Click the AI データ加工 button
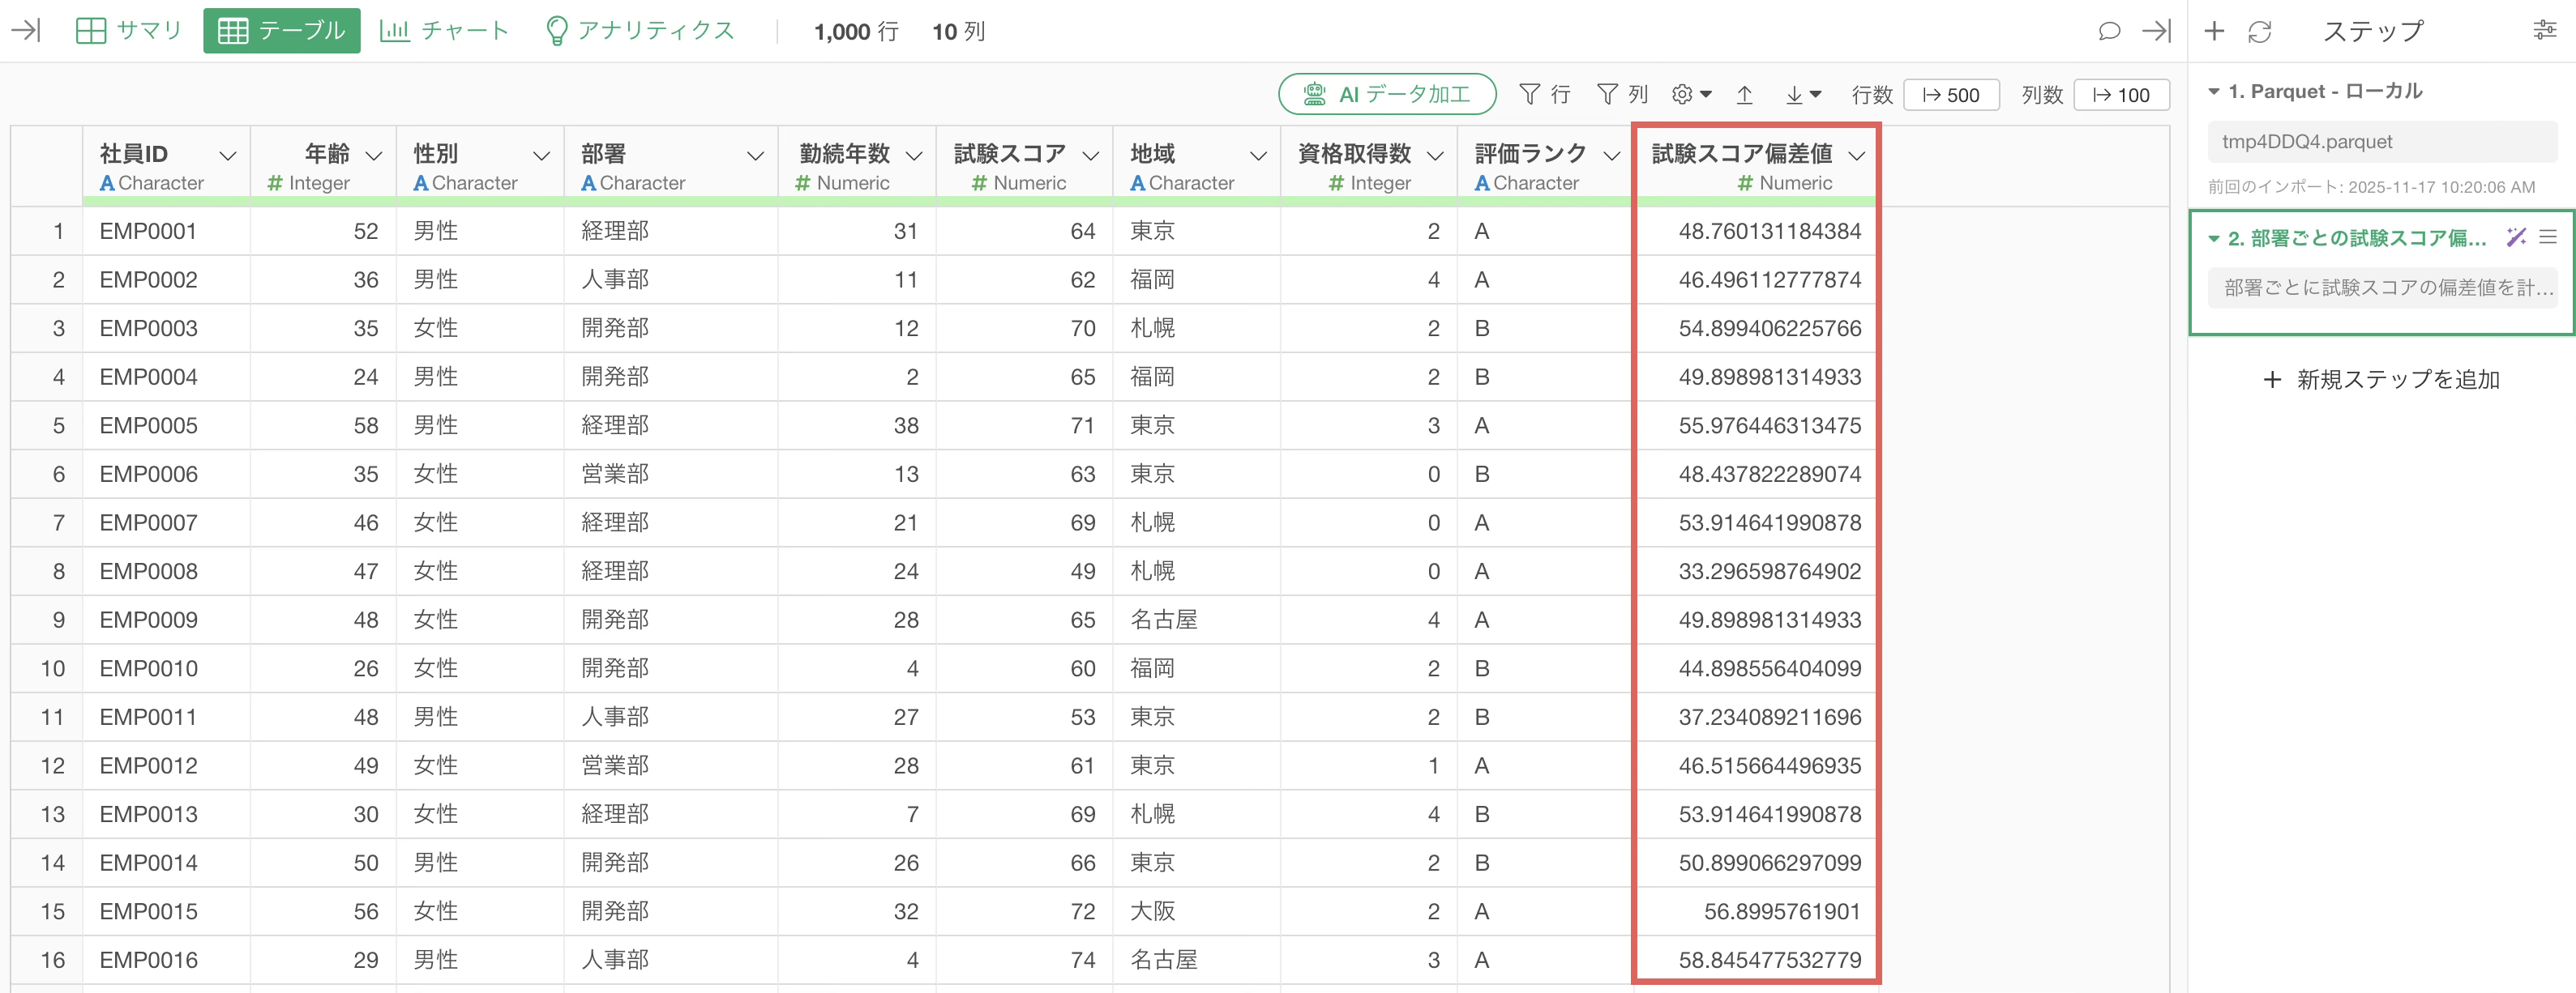Screen dimensions: 2576x993 (1386, 95)
